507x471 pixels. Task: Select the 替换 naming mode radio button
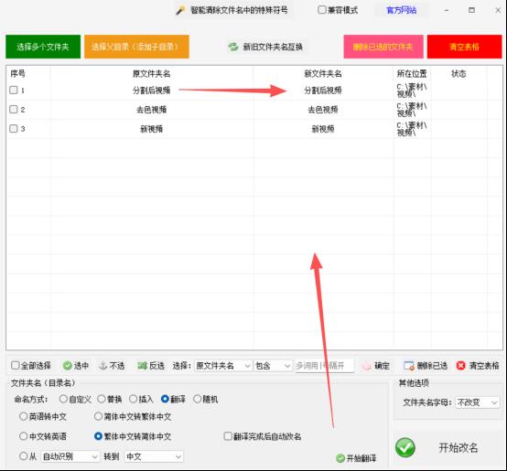102,400
